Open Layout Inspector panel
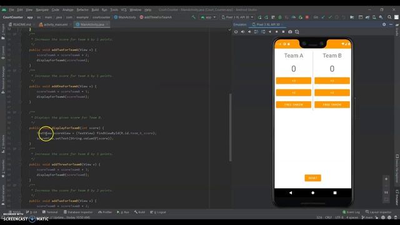Image resolution: width=400 pixels, height=225 pixels. pos(378,212)
